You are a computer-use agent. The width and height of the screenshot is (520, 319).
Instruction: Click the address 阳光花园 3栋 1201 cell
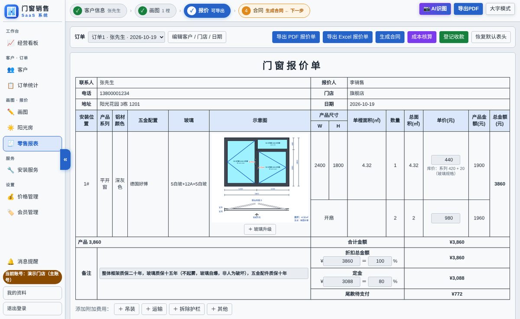tap(204, 104)
